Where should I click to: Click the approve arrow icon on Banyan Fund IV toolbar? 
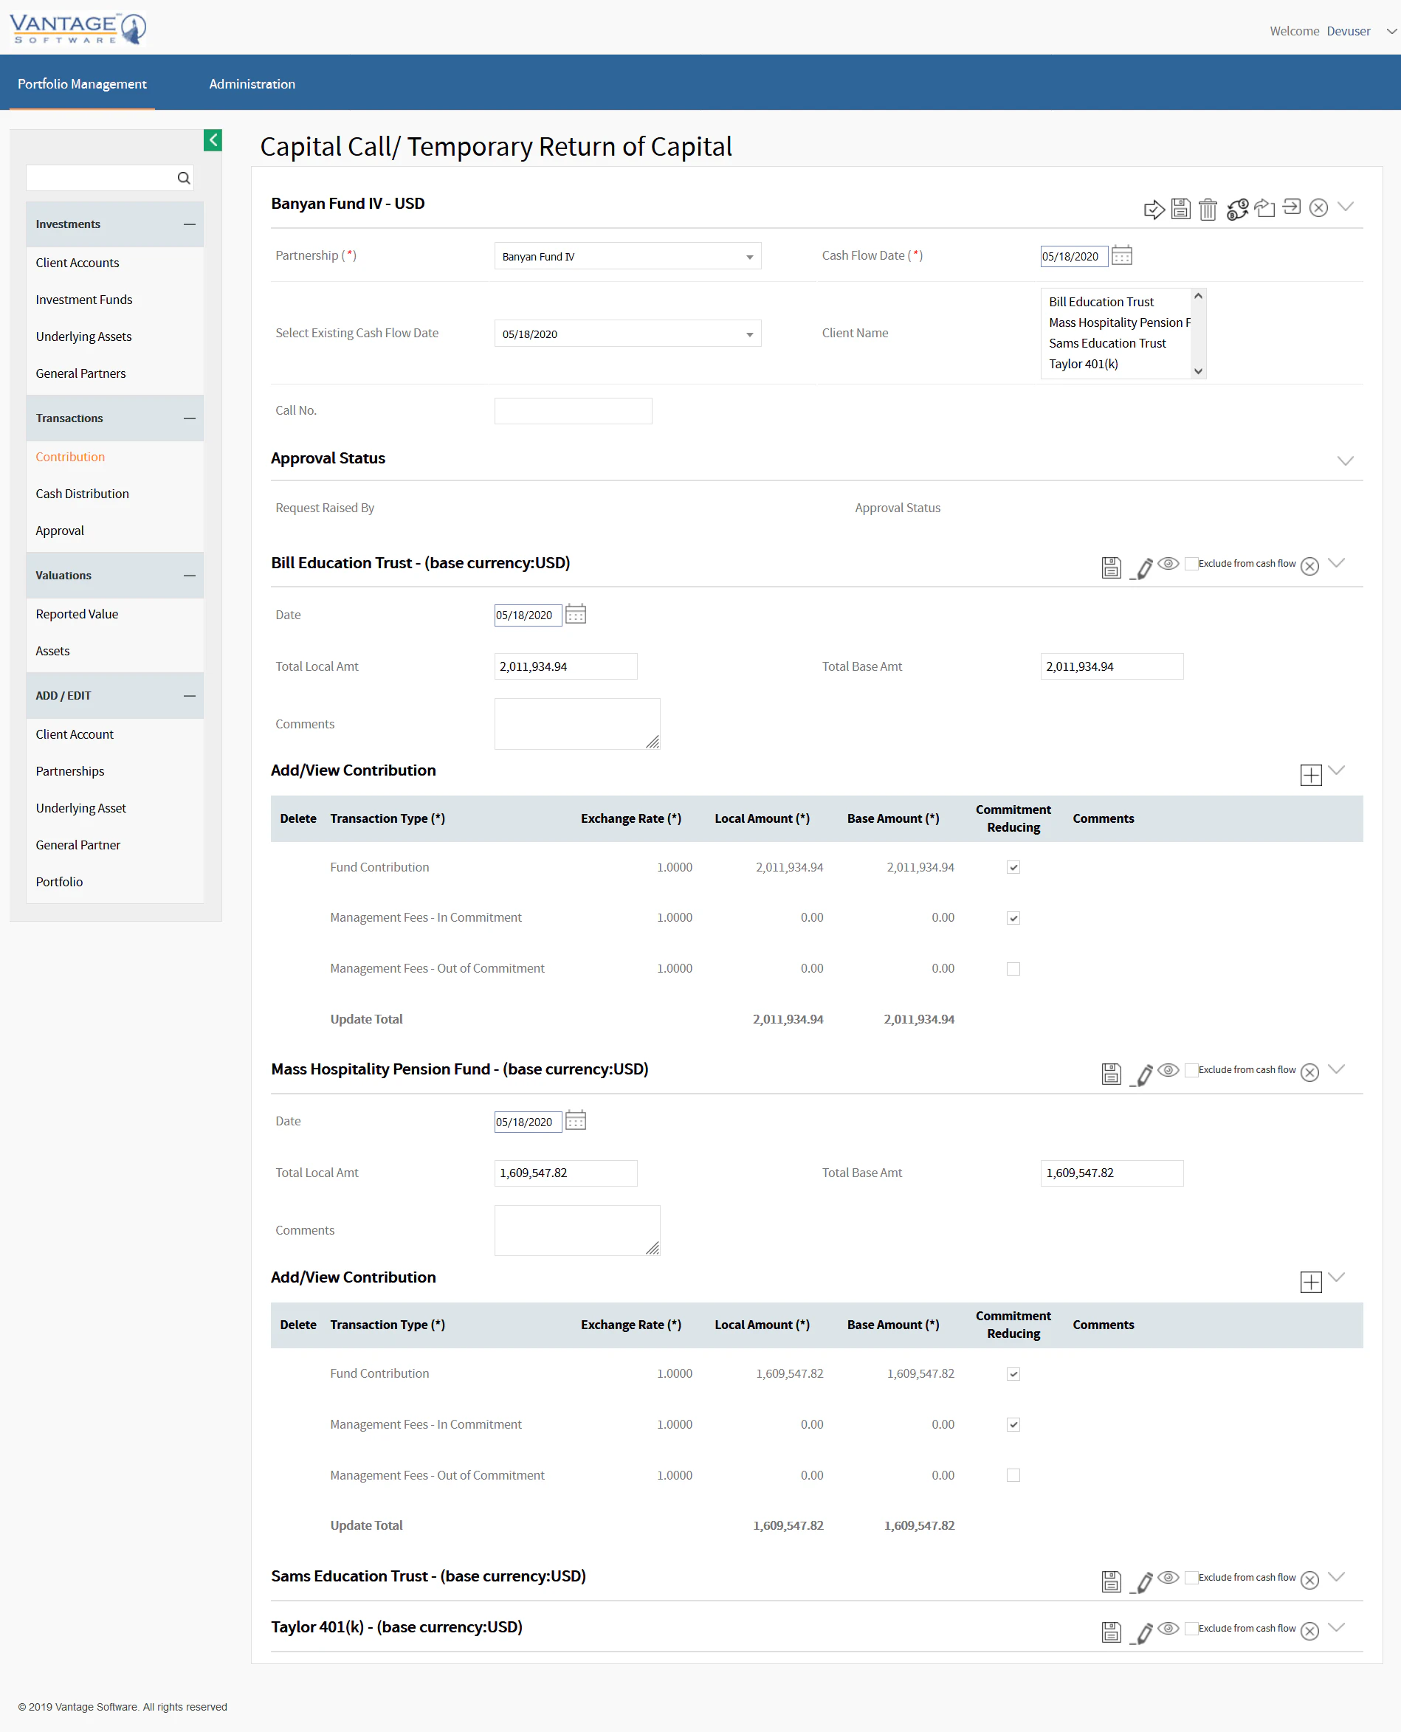[1155, 208]
